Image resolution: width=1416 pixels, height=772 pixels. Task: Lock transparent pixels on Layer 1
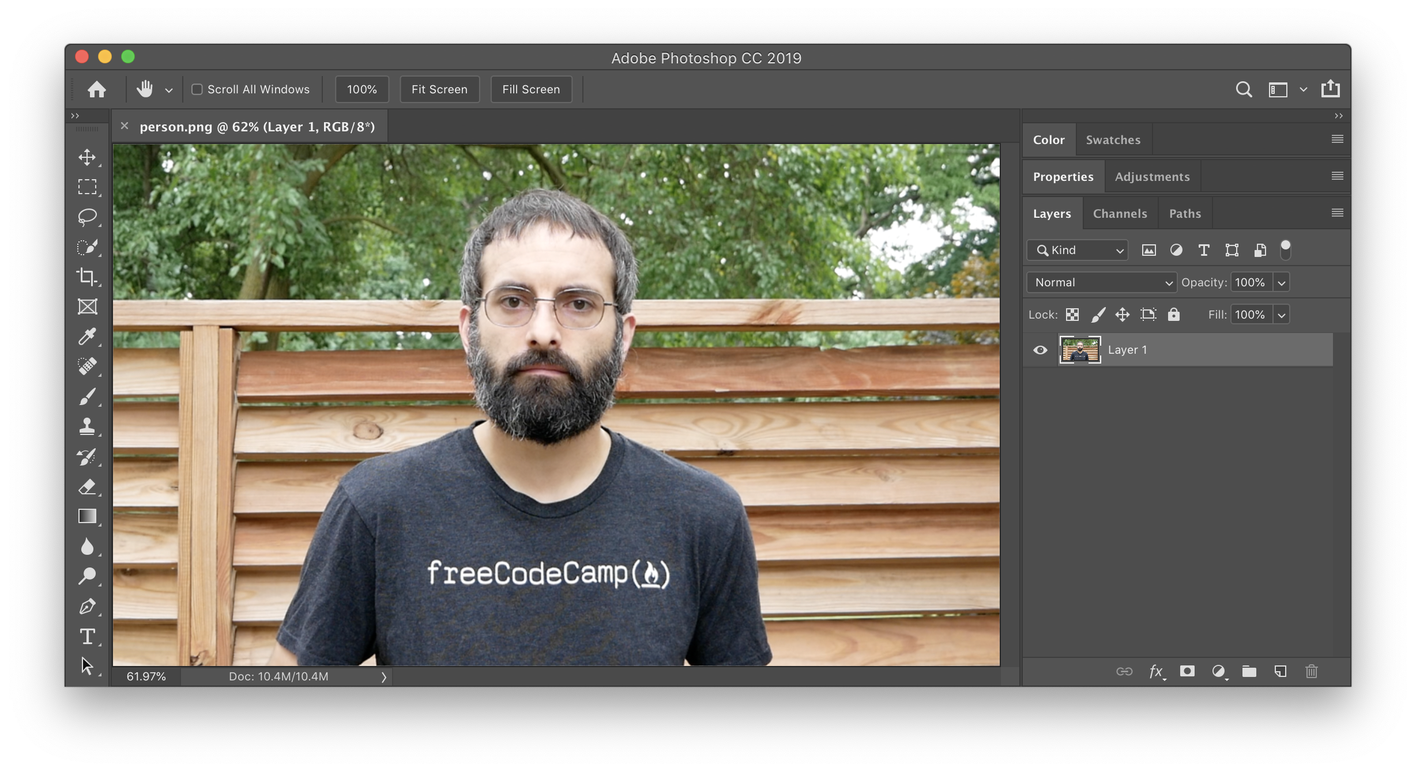click(x=1072, y=314)
